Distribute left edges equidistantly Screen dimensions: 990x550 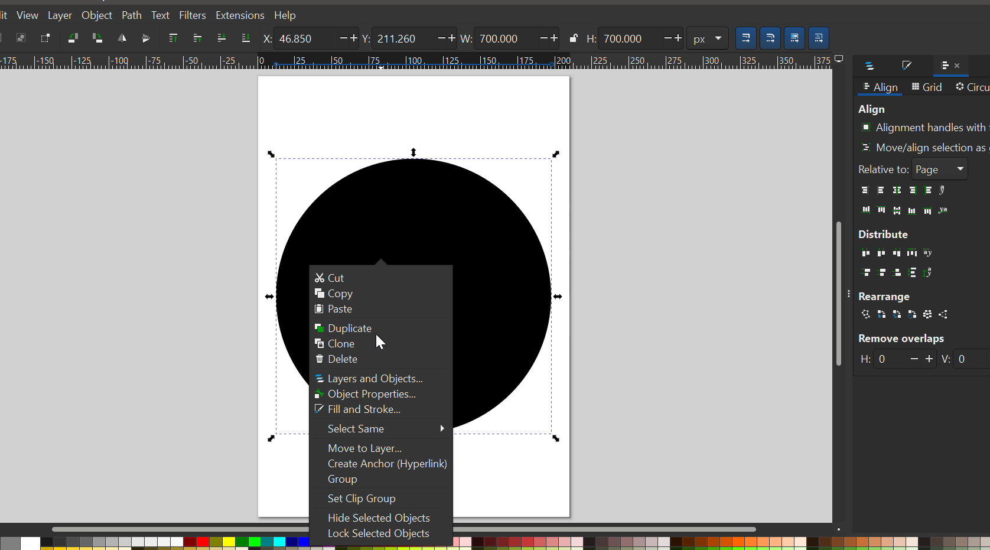pos(866,253)
